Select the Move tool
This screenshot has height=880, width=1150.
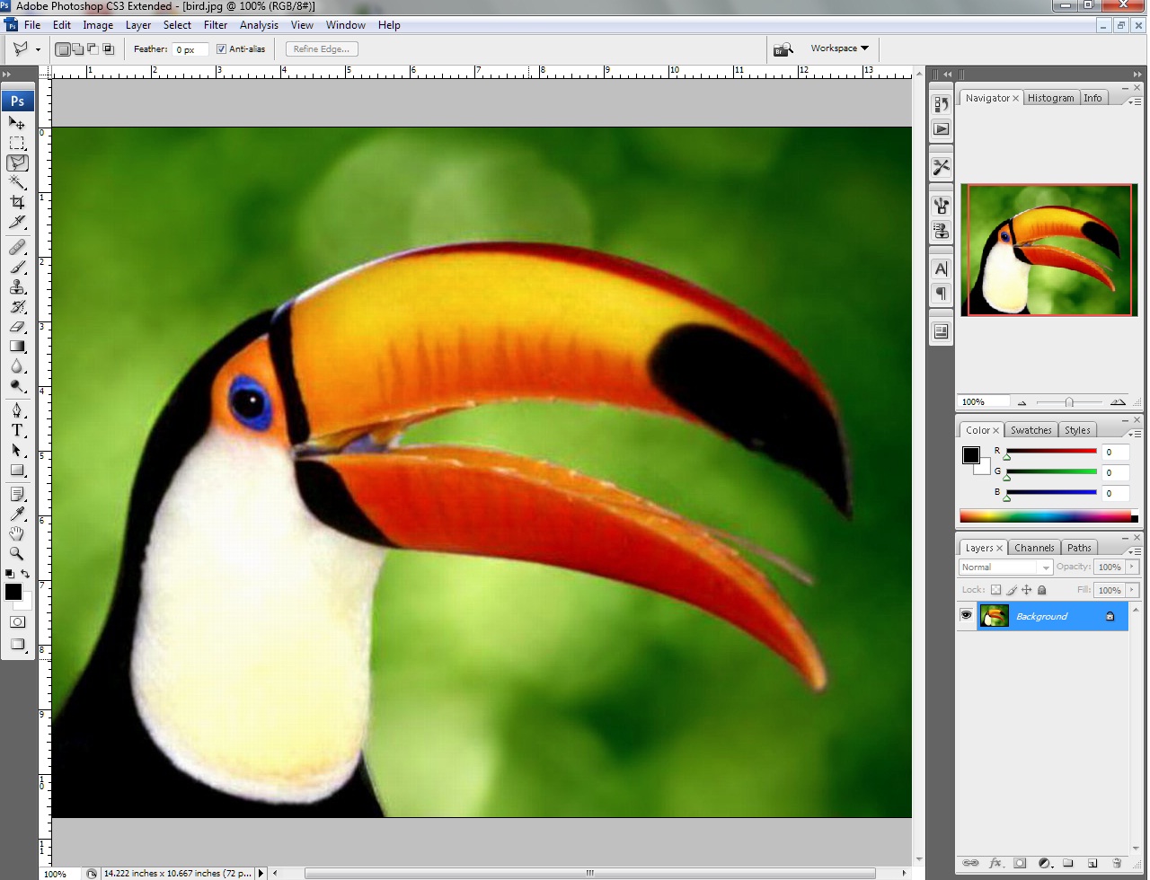(17, 123)
